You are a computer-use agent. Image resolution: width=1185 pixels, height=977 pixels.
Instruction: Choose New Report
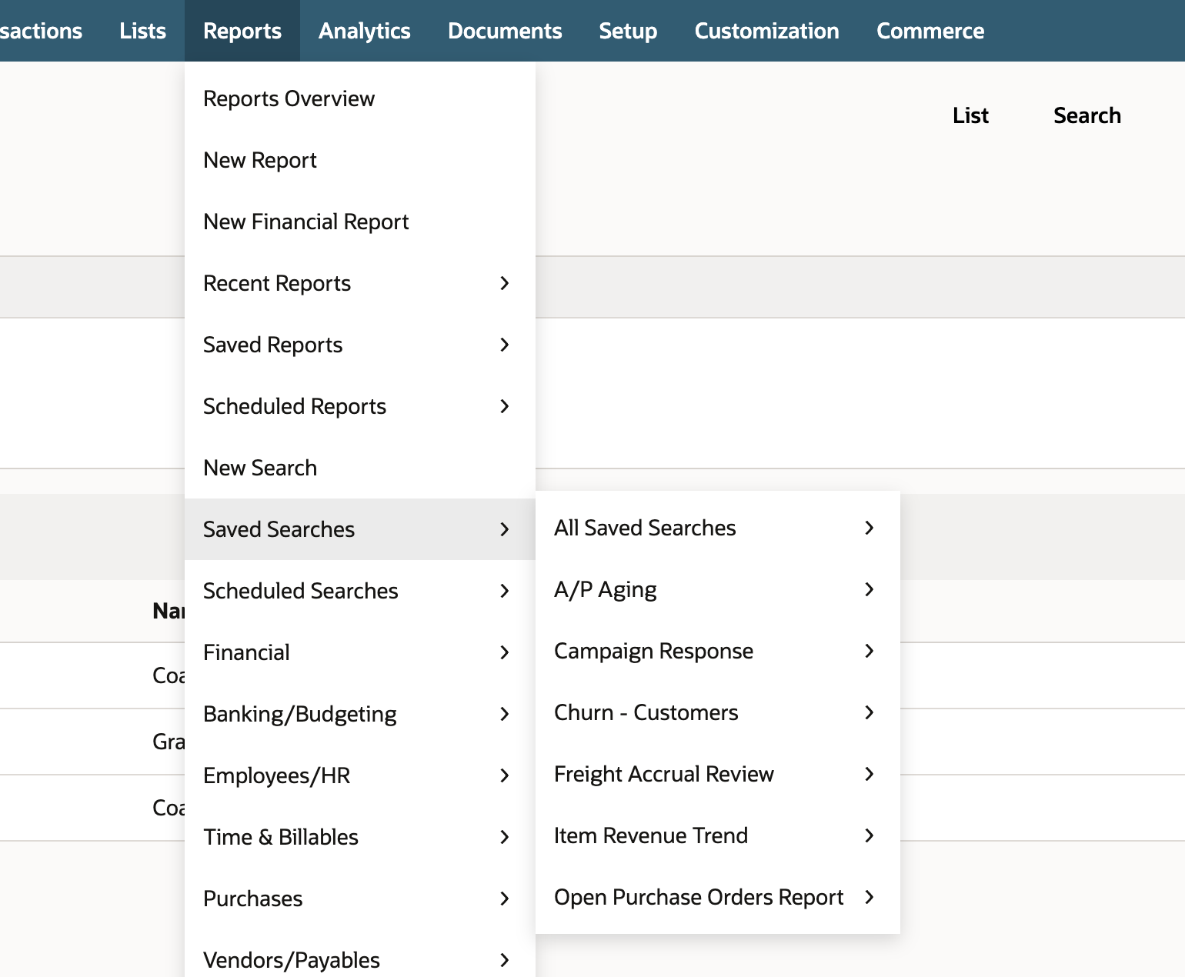tap(360, 160)
